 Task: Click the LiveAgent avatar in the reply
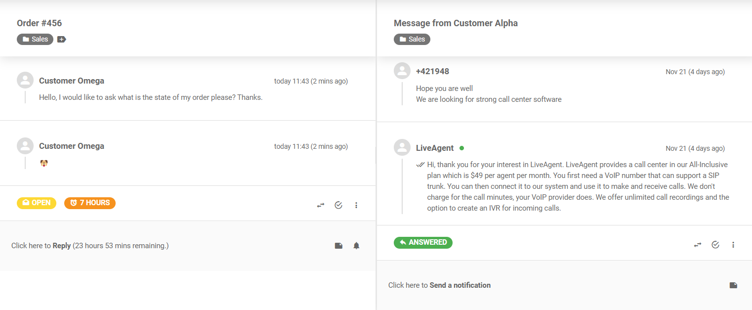(x=402, y=147)
